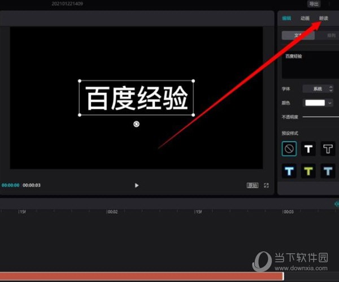Viewport: 339px width, 282px height.
Task: Click the white color swatch
Action: [315, 102]
